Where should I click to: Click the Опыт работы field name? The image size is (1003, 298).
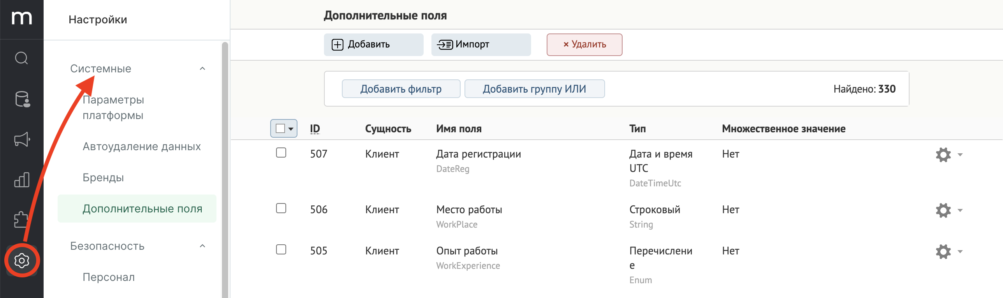pos(467,251)
